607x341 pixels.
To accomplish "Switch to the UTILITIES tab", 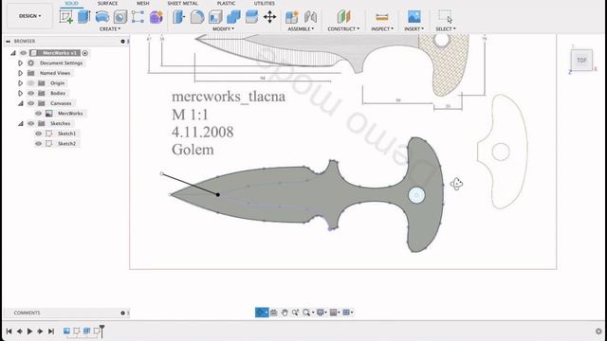I will [x=265, y=3].
